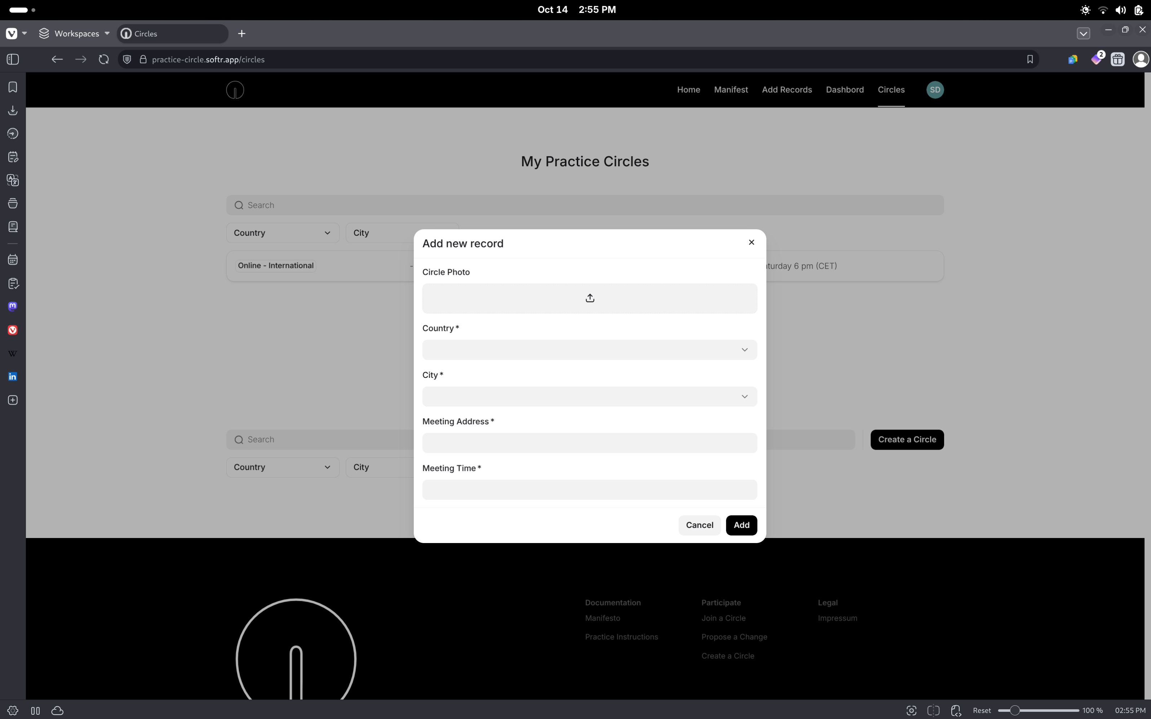Open the Wikipedia web panel in sidebar
Image resolution: width=1151 pixels, height=719 pixels.
13,353
